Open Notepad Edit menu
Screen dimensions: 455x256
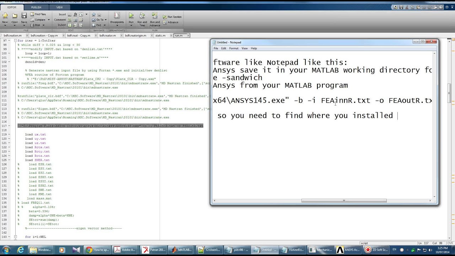[224, 48]
